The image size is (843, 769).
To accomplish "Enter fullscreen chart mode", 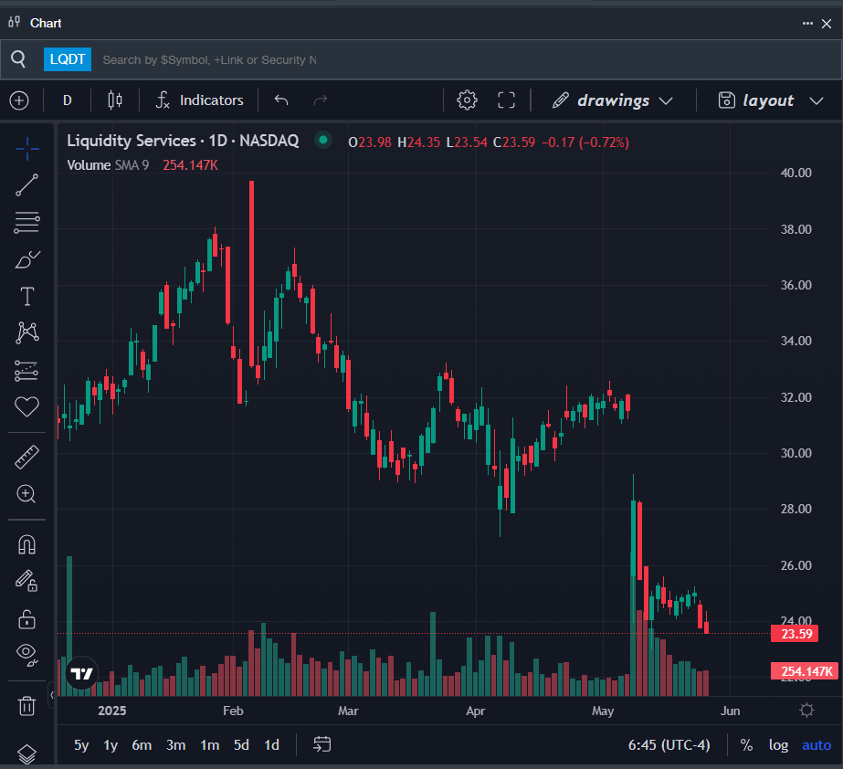I will [506, 100].
